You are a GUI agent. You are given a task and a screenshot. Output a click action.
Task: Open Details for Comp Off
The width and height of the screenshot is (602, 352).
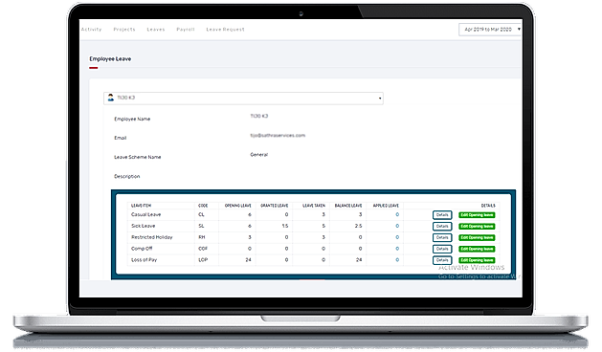tap(442, 249)
